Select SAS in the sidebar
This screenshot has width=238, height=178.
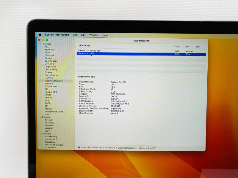(47, 100)
